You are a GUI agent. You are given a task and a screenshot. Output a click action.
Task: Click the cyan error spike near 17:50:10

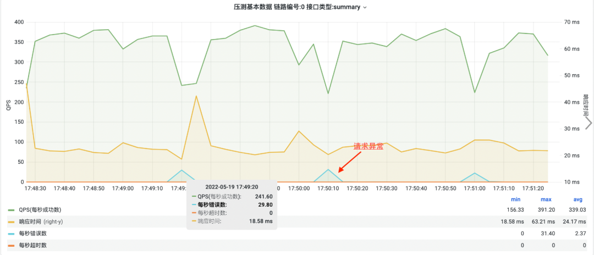pos(328,170)
